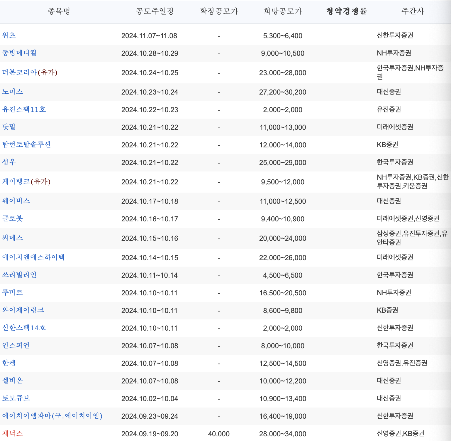Screen dimensions: 451x441
Task: Click the price range 9,000~10,500
Action: pos(283,53)
